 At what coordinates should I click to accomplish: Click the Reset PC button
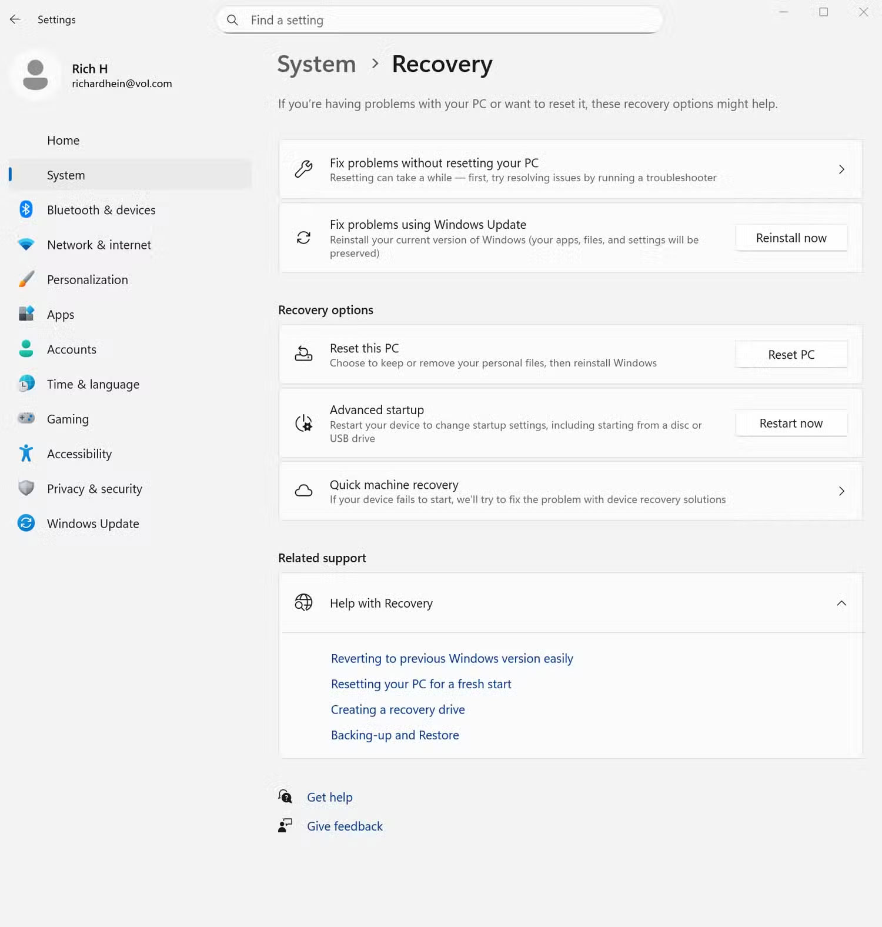coord(791,355)
